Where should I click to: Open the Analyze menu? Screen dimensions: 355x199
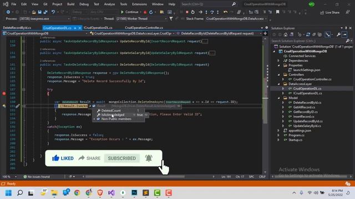(x=109, y=4)
